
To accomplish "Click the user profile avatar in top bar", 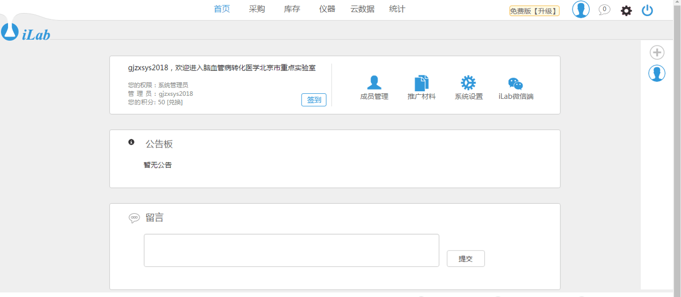I will (x=581, y=10).
